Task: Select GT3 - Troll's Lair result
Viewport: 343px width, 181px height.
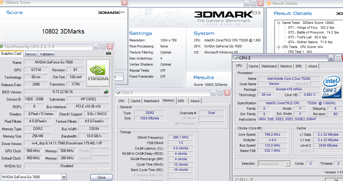Action: (x=307, y=37)
